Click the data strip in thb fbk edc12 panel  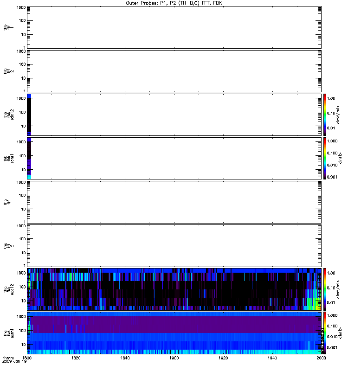coord(29,115)
